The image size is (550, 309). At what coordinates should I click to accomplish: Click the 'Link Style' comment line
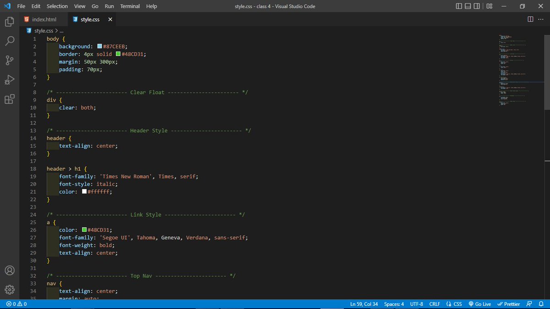click(x=146, y=215)
